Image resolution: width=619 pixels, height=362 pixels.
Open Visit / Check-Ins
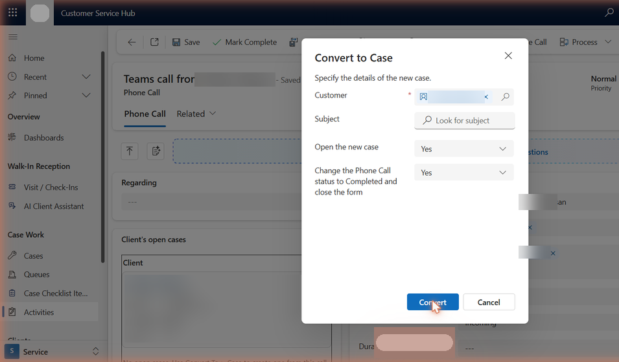click(51, 187)
